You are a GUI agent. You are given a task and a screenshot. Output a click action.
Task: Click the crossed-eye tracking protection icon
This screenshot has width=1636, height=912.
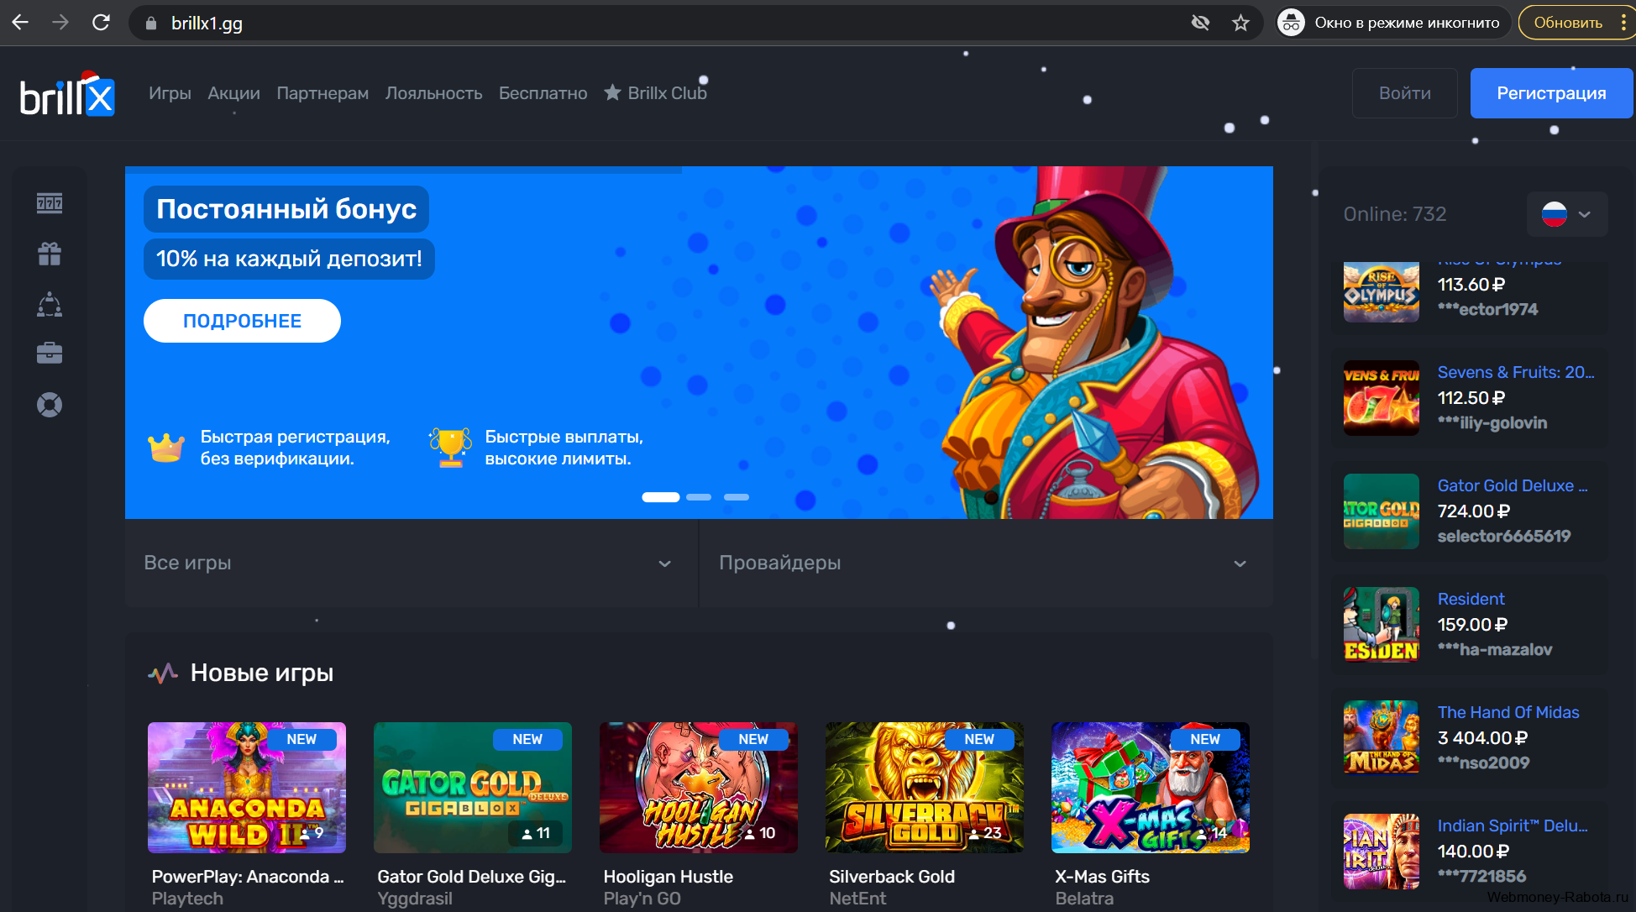[1200, 23]
